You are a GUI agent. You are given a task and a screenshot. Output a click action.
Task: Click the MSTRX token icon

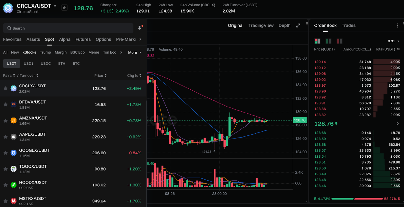(14, 201)
